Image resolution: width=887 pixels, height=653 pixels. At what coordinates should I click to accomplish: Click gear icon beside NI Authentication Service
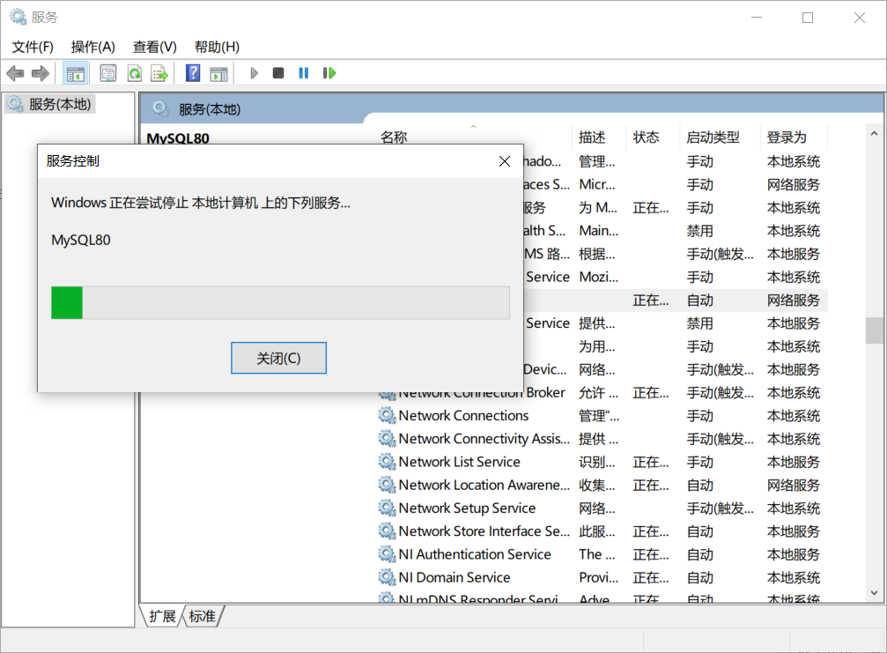387,554
